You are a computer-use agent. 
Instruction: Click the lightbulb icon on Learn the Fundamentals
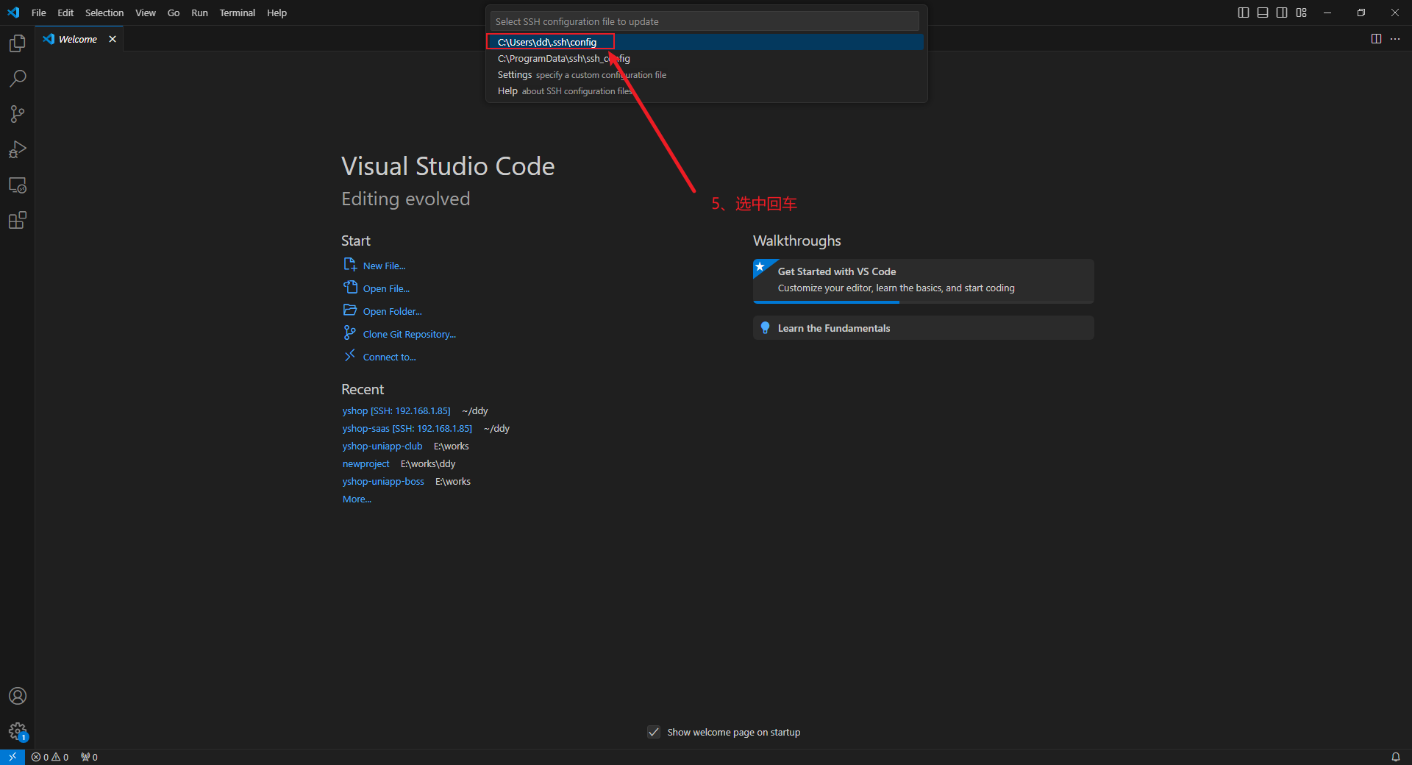[x=765, y=328]
